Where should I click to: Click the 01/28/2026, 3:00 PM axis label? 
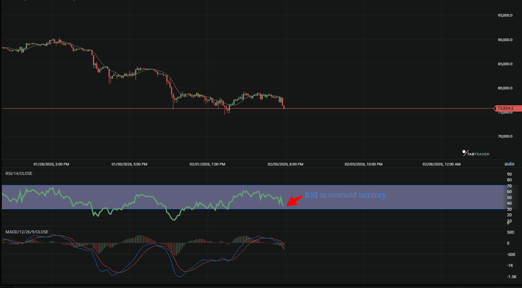pyautogui.click(x=50, y=164)
